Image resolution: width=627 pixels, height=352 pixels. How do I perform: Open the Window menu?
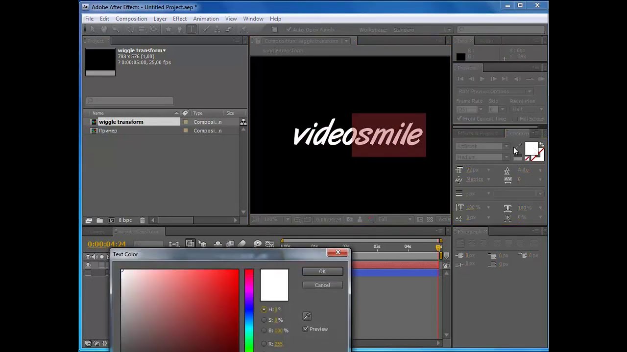(x=253, y=19)
